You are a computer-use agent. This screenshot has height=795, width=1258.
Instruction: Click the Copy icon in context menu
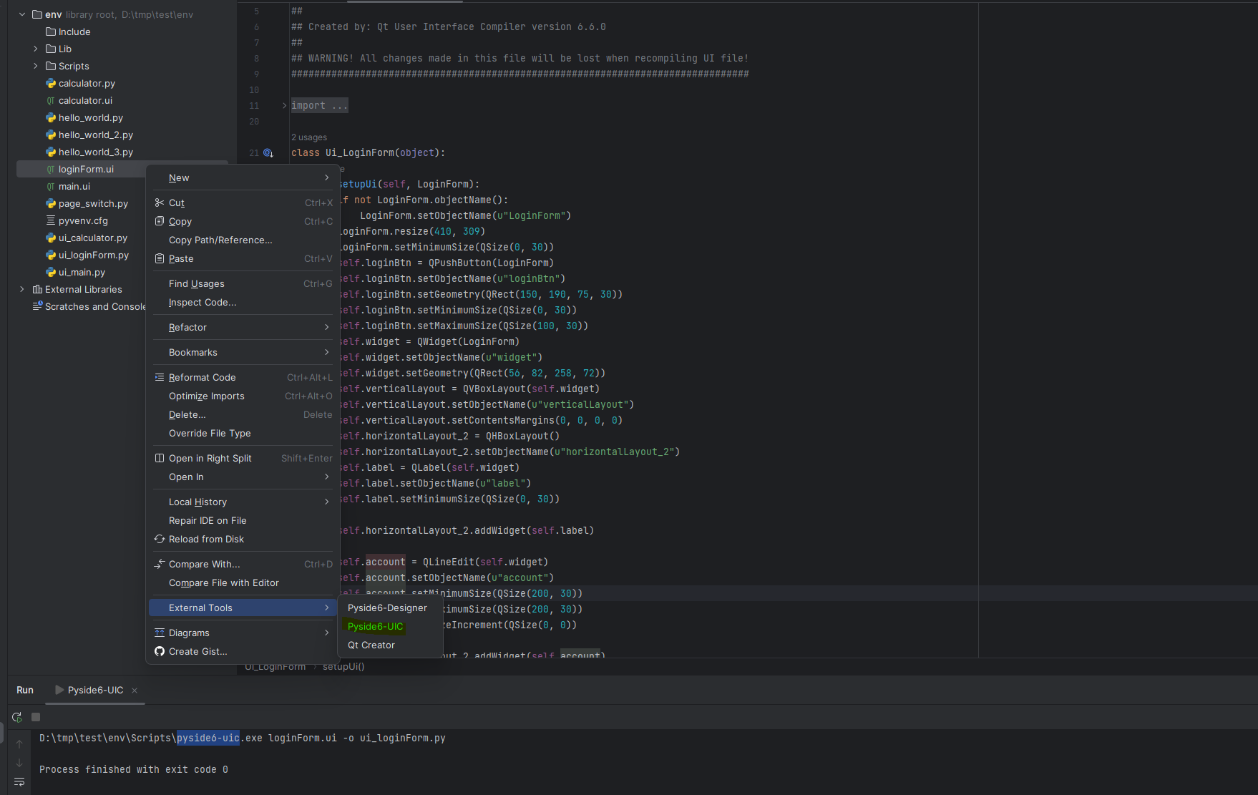click(160, 221)
